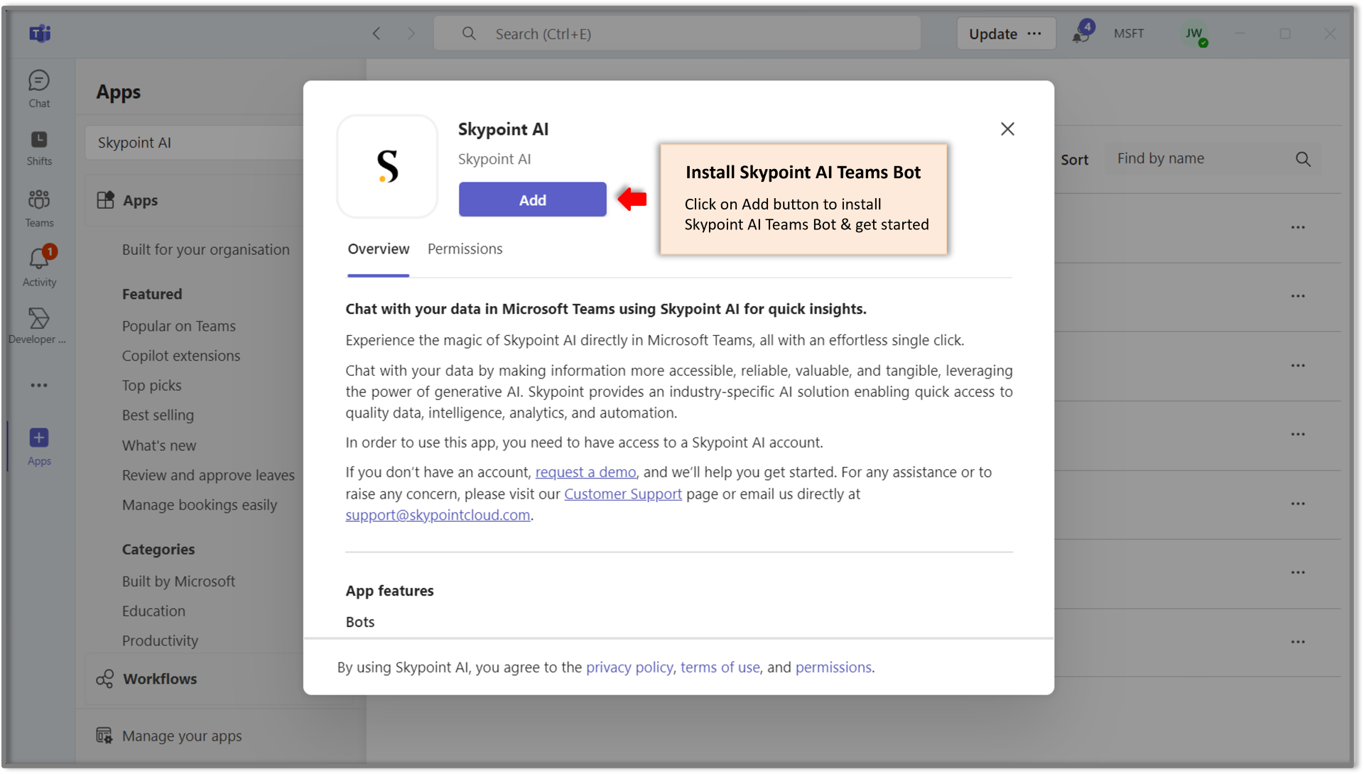Viewport: 1364px width, 774px height.
Task: Open the request a demo link
Action: 585,472
